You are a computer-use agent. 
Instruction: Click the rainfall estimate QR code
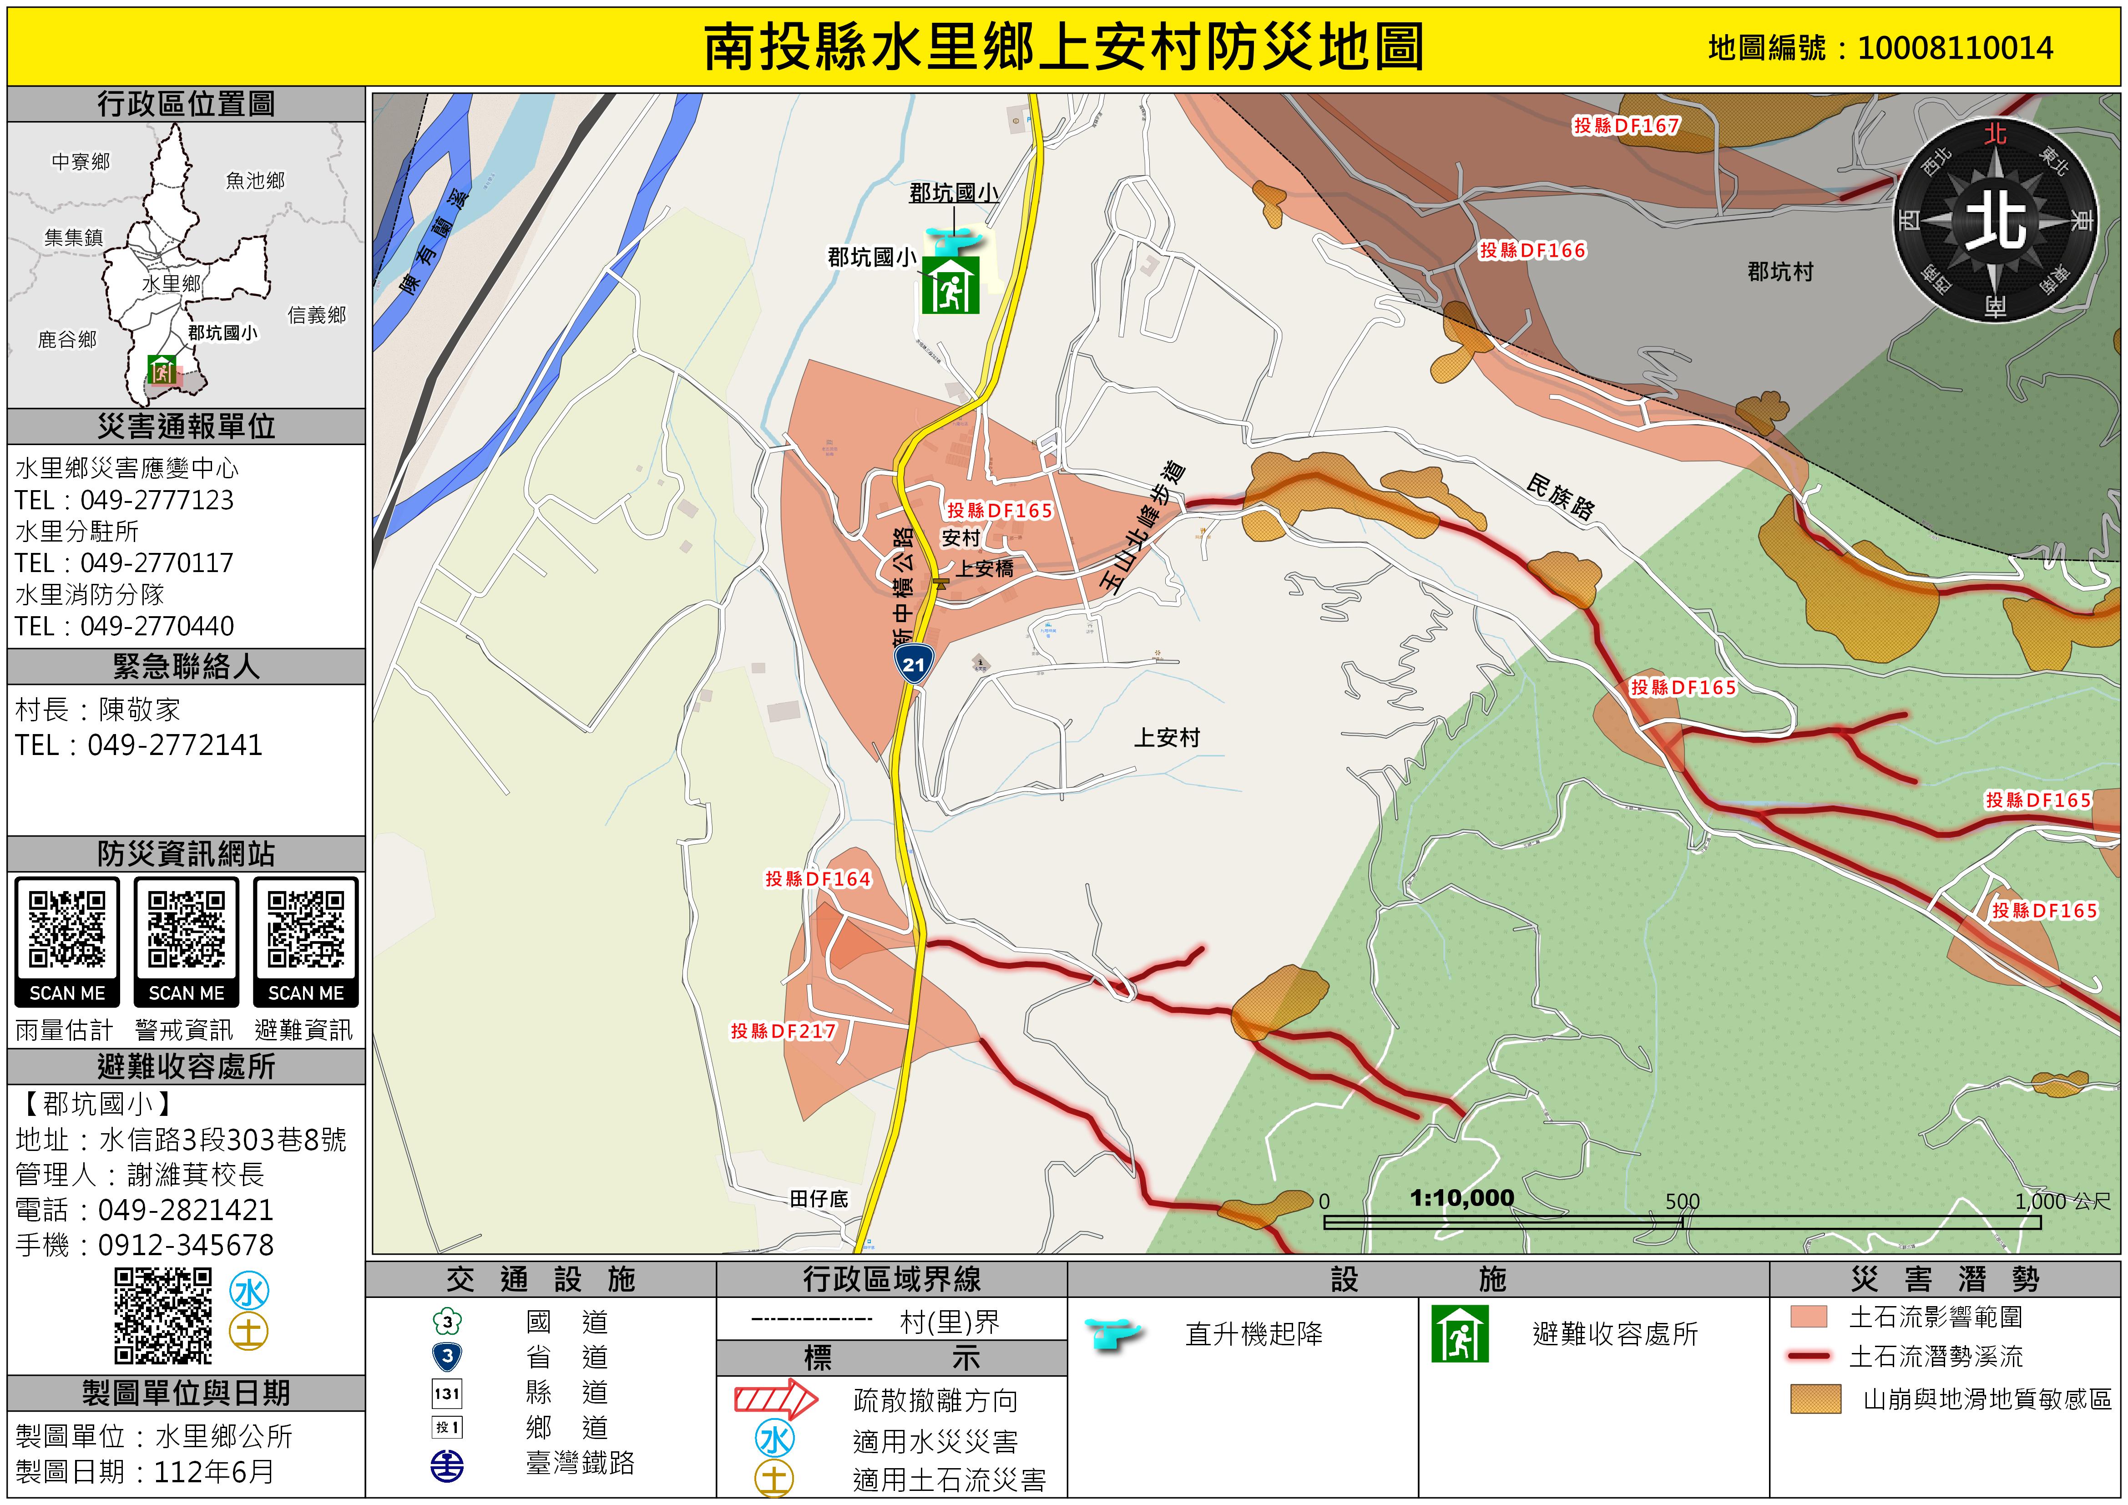(x=67, y=930)
